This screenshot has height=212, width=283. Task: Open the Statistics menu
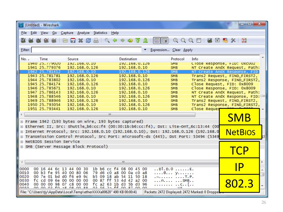(100, 33)
